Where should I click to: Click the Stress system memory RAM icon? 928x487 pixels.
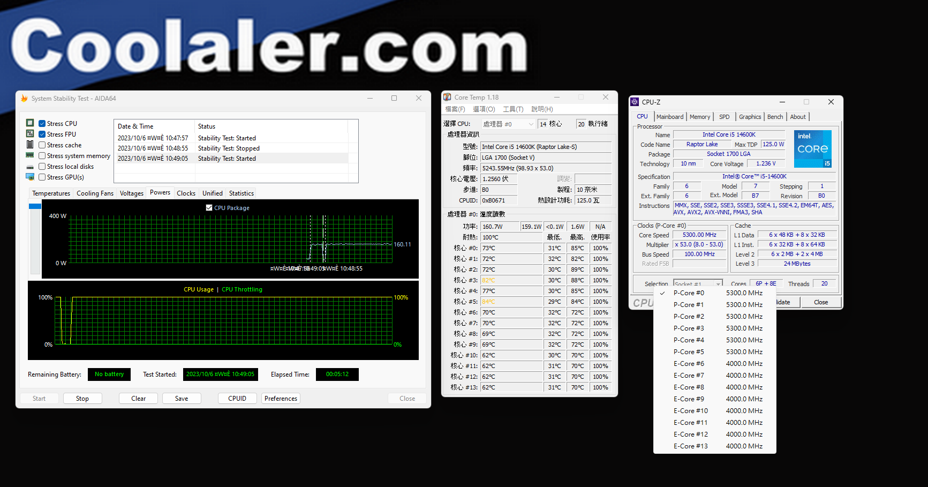pos(30,155)
